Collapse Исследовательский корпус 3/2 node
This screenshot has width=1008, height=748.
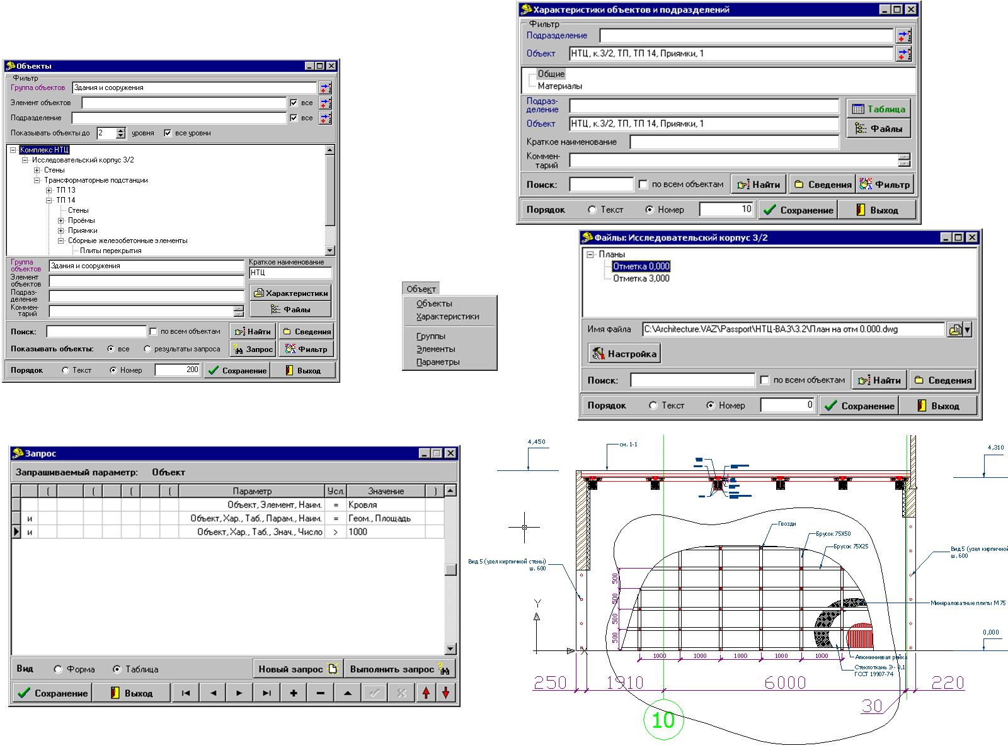click(x=25, y=160)
